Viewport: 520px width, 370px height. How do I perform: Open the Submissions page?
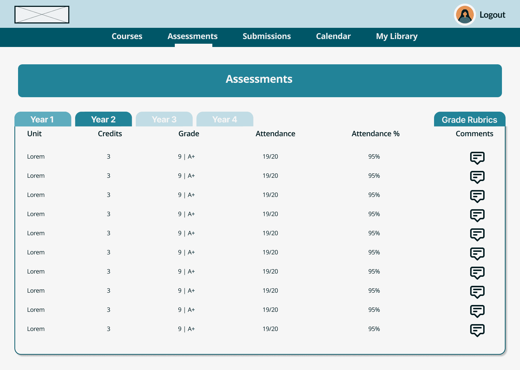[x=266, y=36]
